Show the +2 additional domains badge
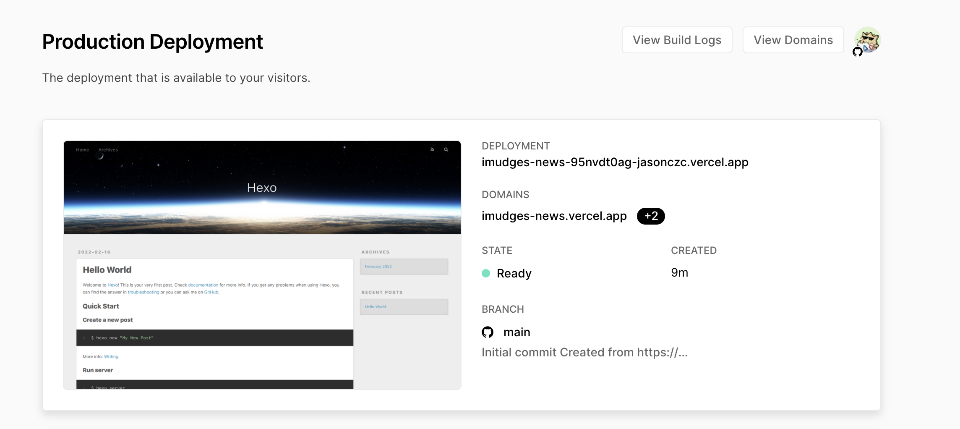Image resolution: width=960 pixels, height=429 pixels. (651, 216)
